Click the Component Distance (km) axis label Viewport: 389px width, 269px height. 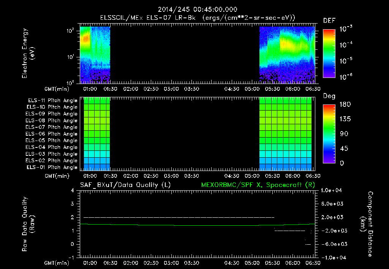coord(367,224)
